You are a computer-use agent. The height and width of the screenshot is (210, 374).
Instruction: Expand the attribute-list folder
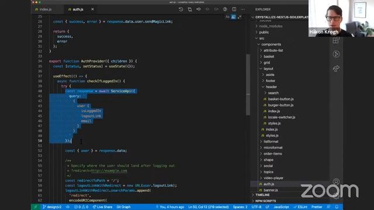pos(273,51)
